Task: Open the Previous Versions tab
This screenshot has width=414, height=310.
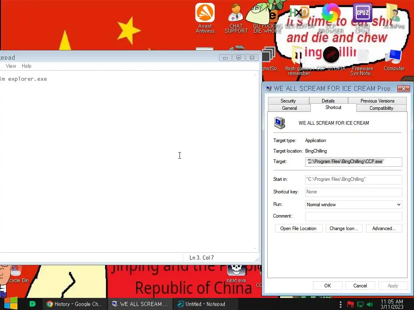Action: [x=377, y=101]
